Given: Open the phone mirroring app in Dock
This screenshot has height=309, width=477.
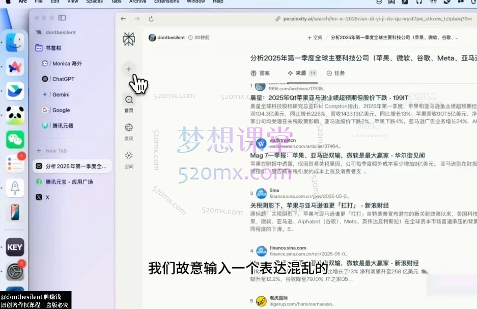Looking at the screenshot, I should pyautogui.click(x=15, y=212).
